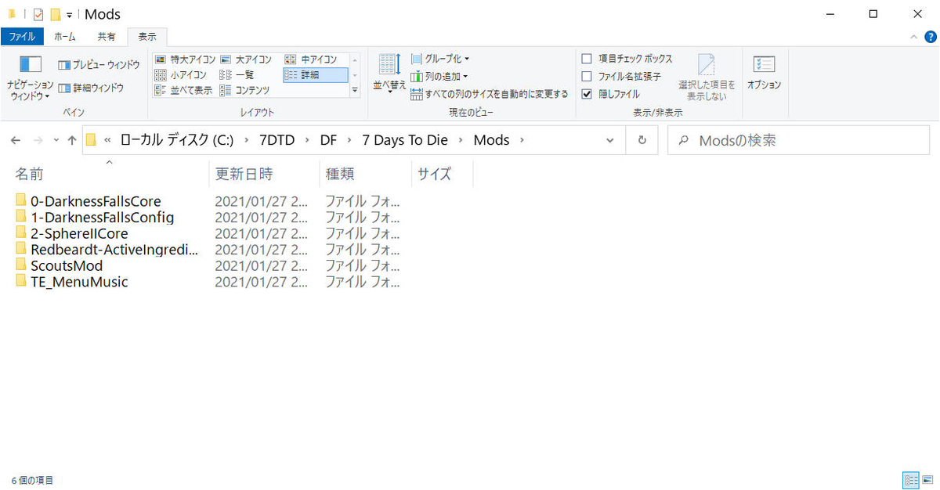940x490 pixels.
Task: Select コンテンツ layout
Action: coord(244,90)
